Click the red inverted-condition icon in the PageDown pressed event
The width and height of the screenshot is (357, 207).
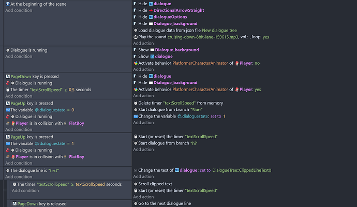coord(8,83)
